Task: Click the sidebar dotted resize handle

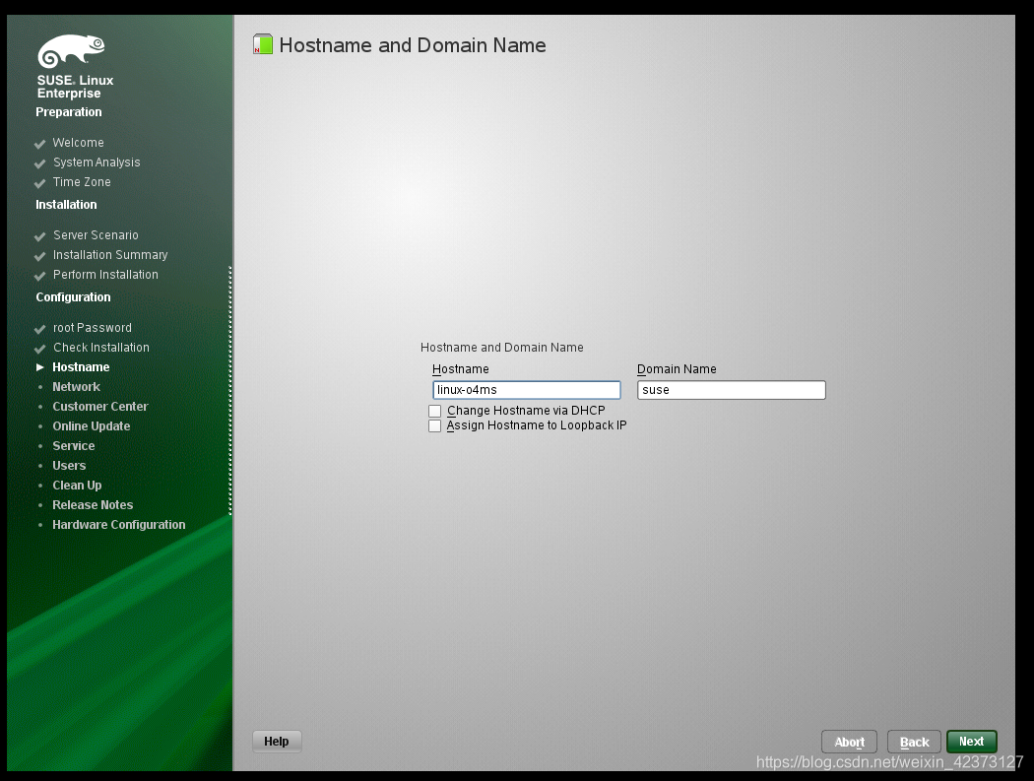Action: [x=230, y=390]
